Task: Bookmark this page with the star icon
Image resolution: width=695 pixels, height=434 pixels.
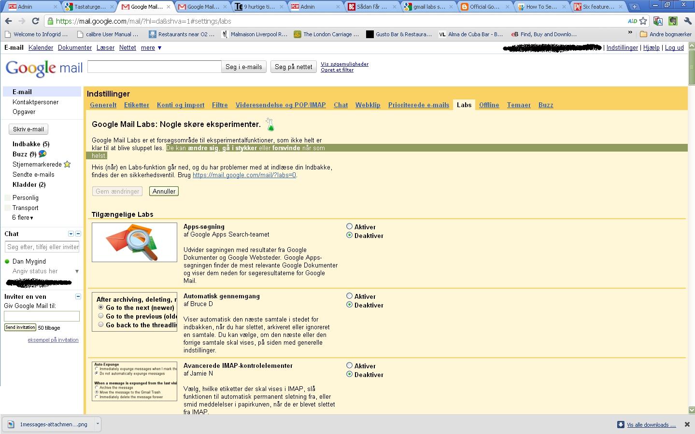Action: 643,21
